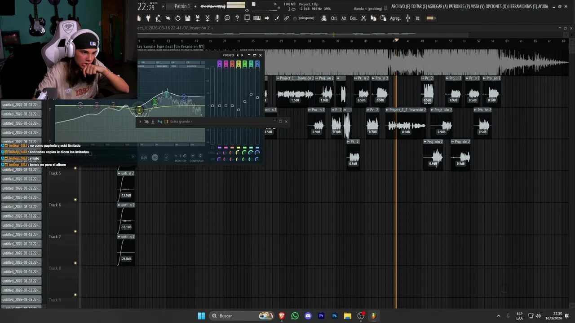Click the question mark help icon

(237, 18)
